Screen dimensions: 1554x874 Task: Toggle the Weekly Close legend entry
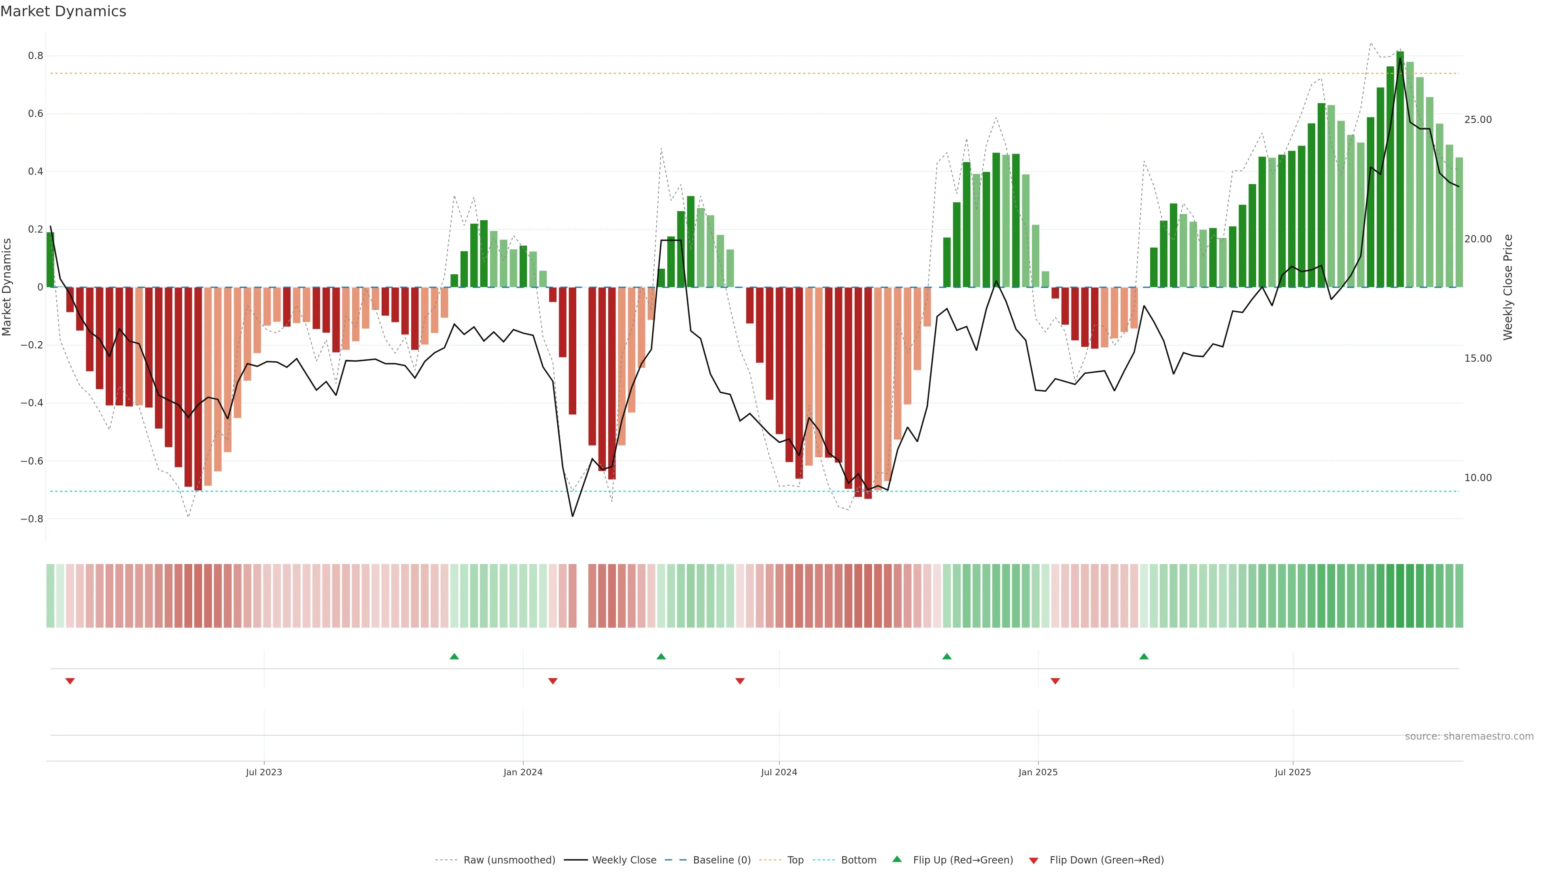624,860
